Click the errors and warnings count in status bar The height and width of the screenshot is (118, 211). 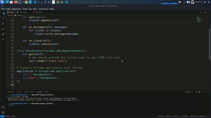(x=8, y=116)
